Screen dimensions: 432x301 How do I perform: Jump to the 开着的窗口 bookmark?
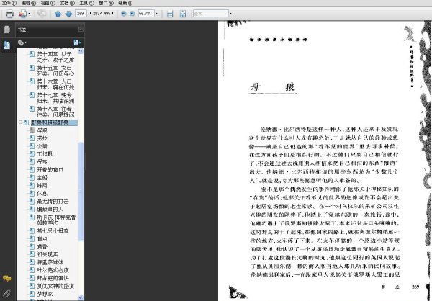click(x=50, y=169)
